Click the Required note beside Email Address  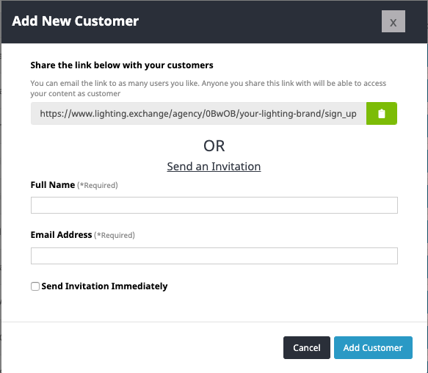pyautogui.click(x=115, y=236)
